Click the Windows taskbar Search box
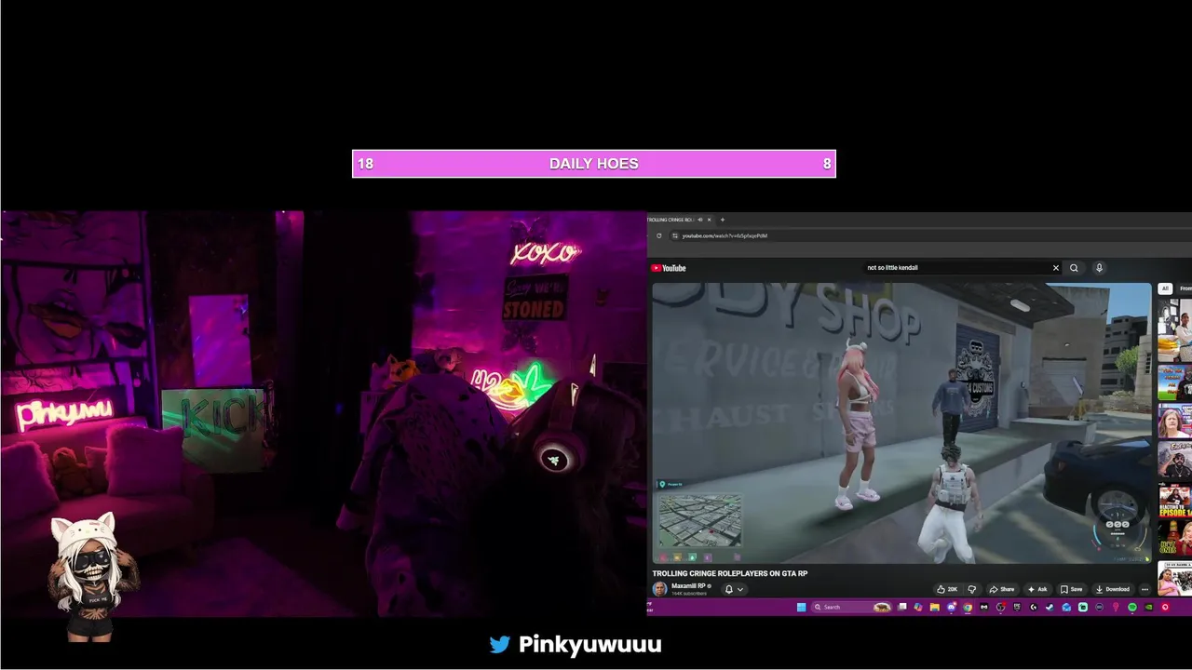Screen dimensions: 1192x670 point(852,607)
